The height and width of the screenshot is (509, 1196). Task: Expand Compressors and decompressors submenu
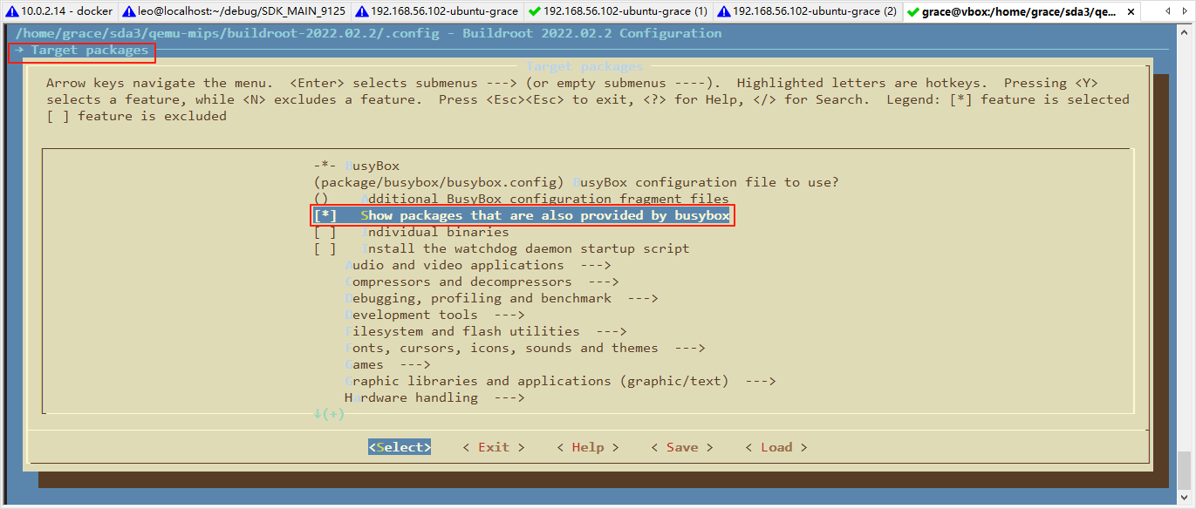[482, 282]
